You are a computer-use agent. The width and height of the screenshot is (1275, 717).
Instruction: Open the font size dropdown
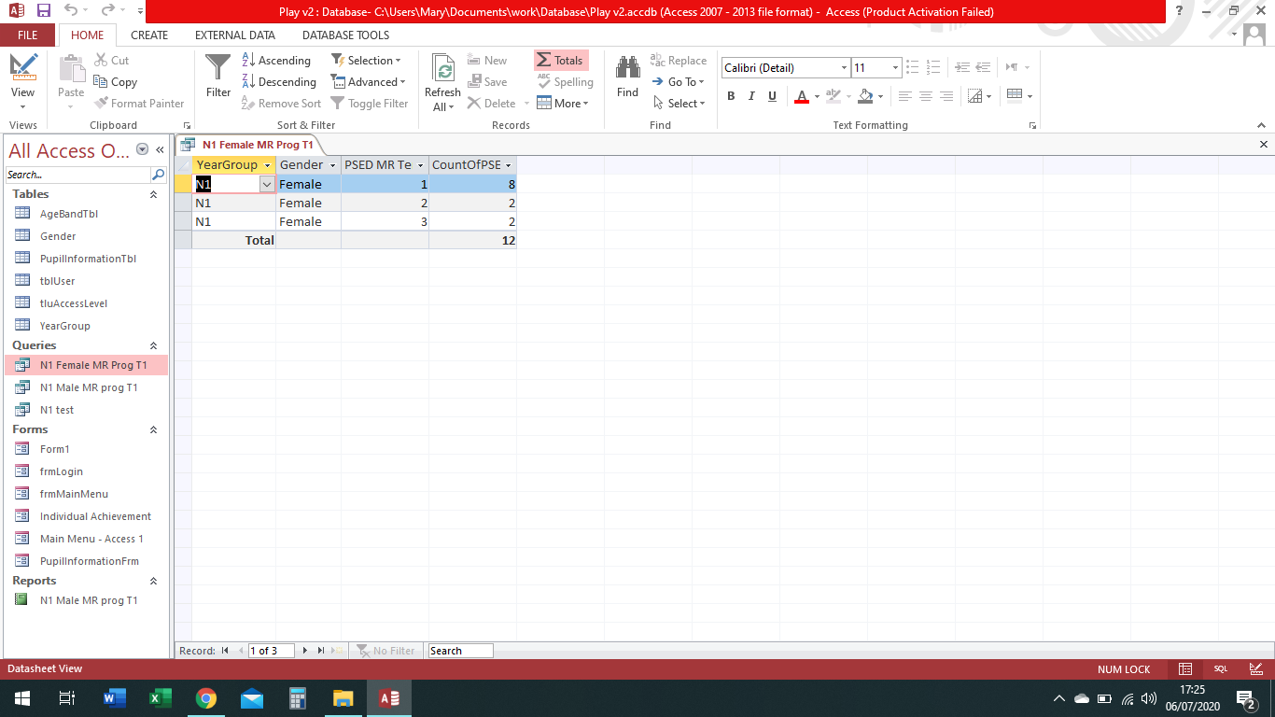coord(895,68)
